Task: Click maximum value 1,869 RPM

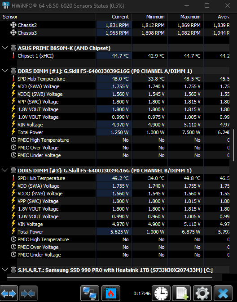Action: point(189,25)
